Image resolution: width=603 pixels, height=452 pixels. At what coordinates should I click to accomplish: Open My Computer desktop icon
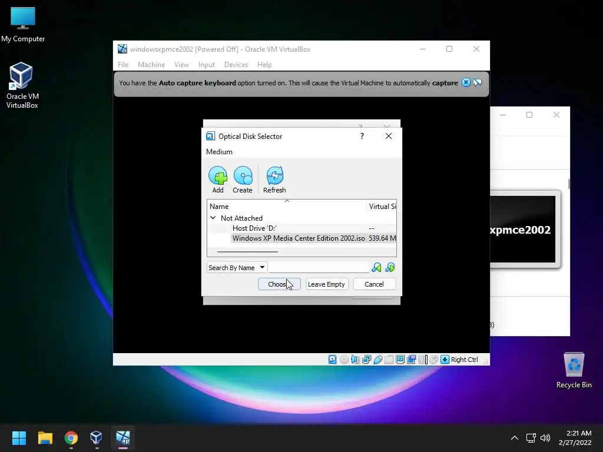tap(23, 25)
